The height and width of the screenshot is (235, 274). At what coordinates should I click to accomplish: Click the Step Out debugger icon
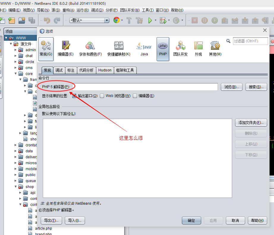tap(245, 21)
